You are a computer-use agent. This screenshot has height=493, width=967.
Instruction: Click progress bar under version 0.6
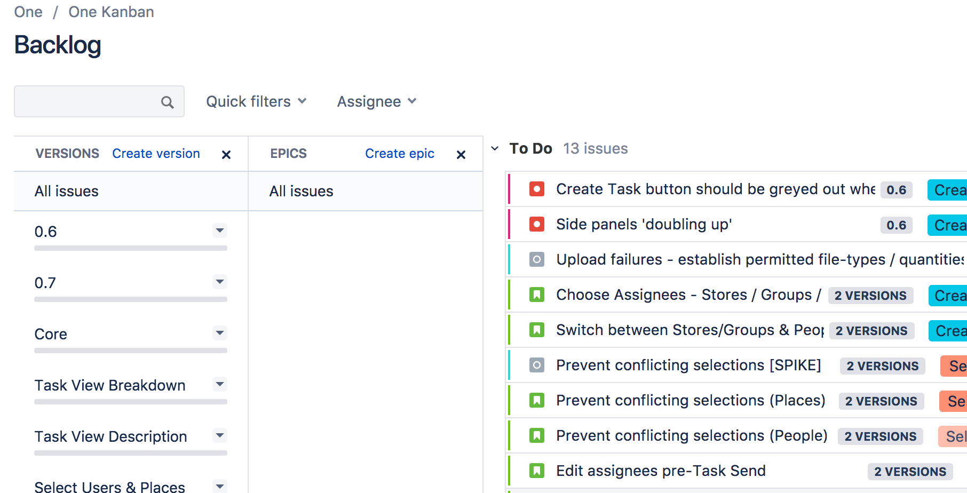[131, 248]
